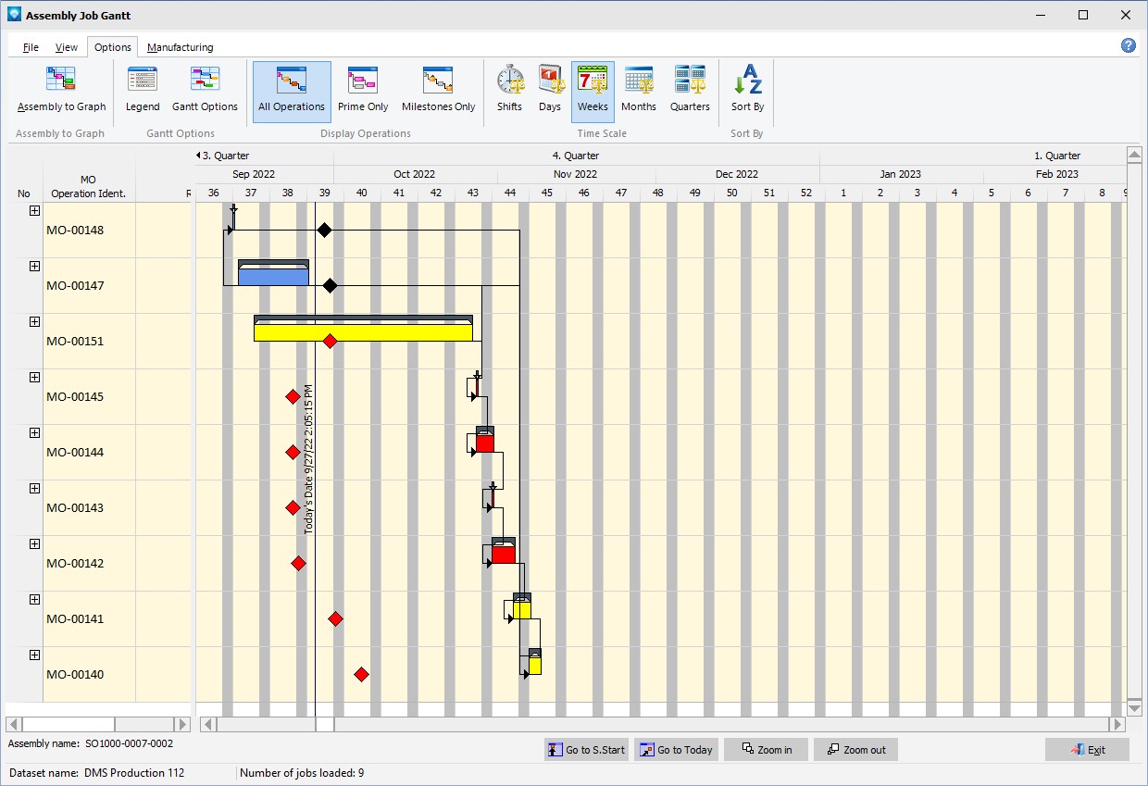This screenshot has width=1148, height=786.
Task: Click the red milestone diamond for MO-00141
Action: click(335, 618)
